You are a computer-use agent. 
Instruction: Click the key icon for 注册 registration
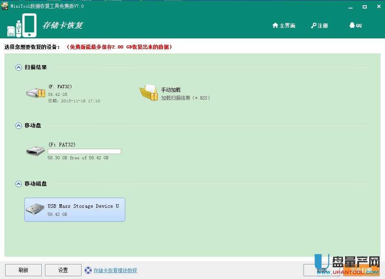tap(313, 25)
